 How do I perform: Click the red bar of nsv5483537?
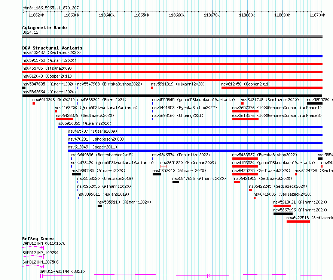coord(245,159)
